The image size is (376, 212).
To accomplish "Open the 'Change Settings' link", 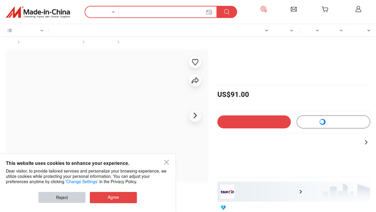I will click(82, 182).
